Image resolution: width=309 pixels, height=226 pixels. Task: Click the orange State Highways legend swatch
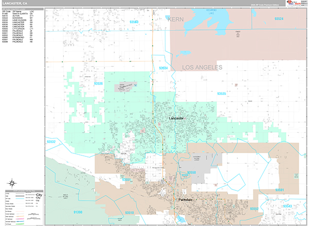[x=20, y=217]
